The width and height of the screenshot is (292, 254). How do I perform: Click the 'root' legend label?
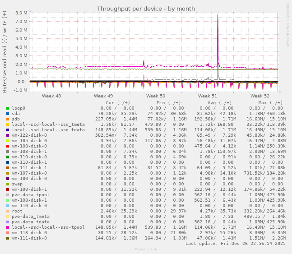17,211
